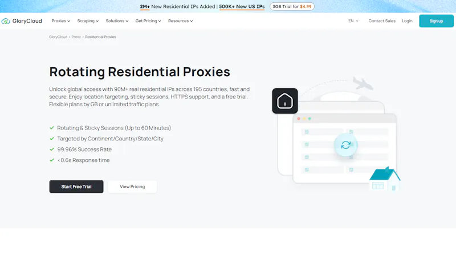
Task: Open the Solutions dropdown menu
Action: 117,21
